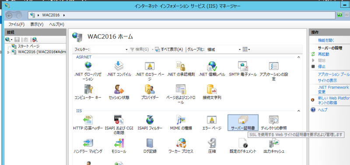Open the filter dropdown arrow
350x165 pixels.
(x=126, y=49)
